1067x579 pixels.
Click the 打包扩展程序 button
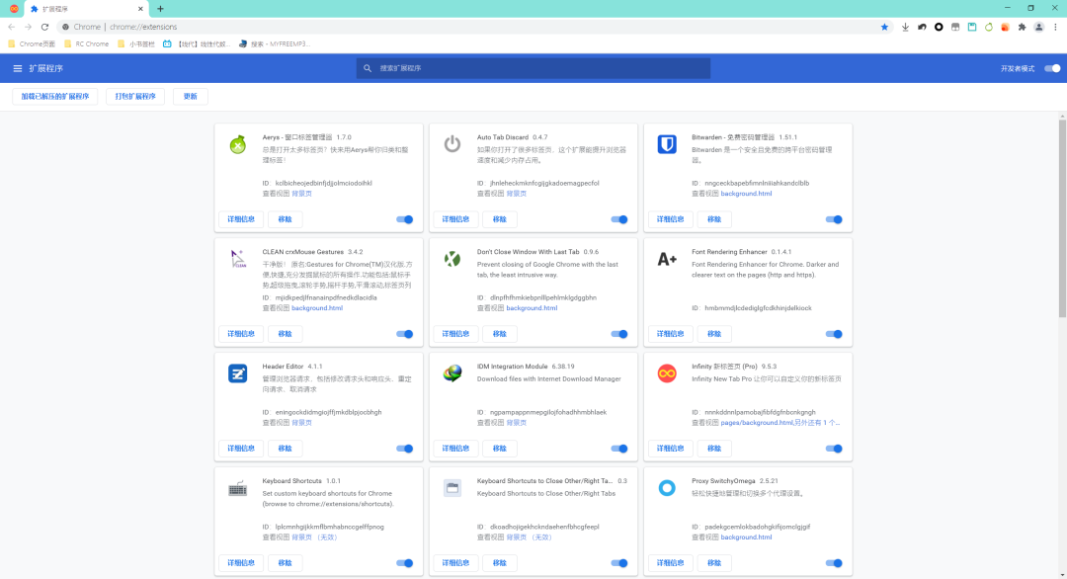[x=135, y=97]
